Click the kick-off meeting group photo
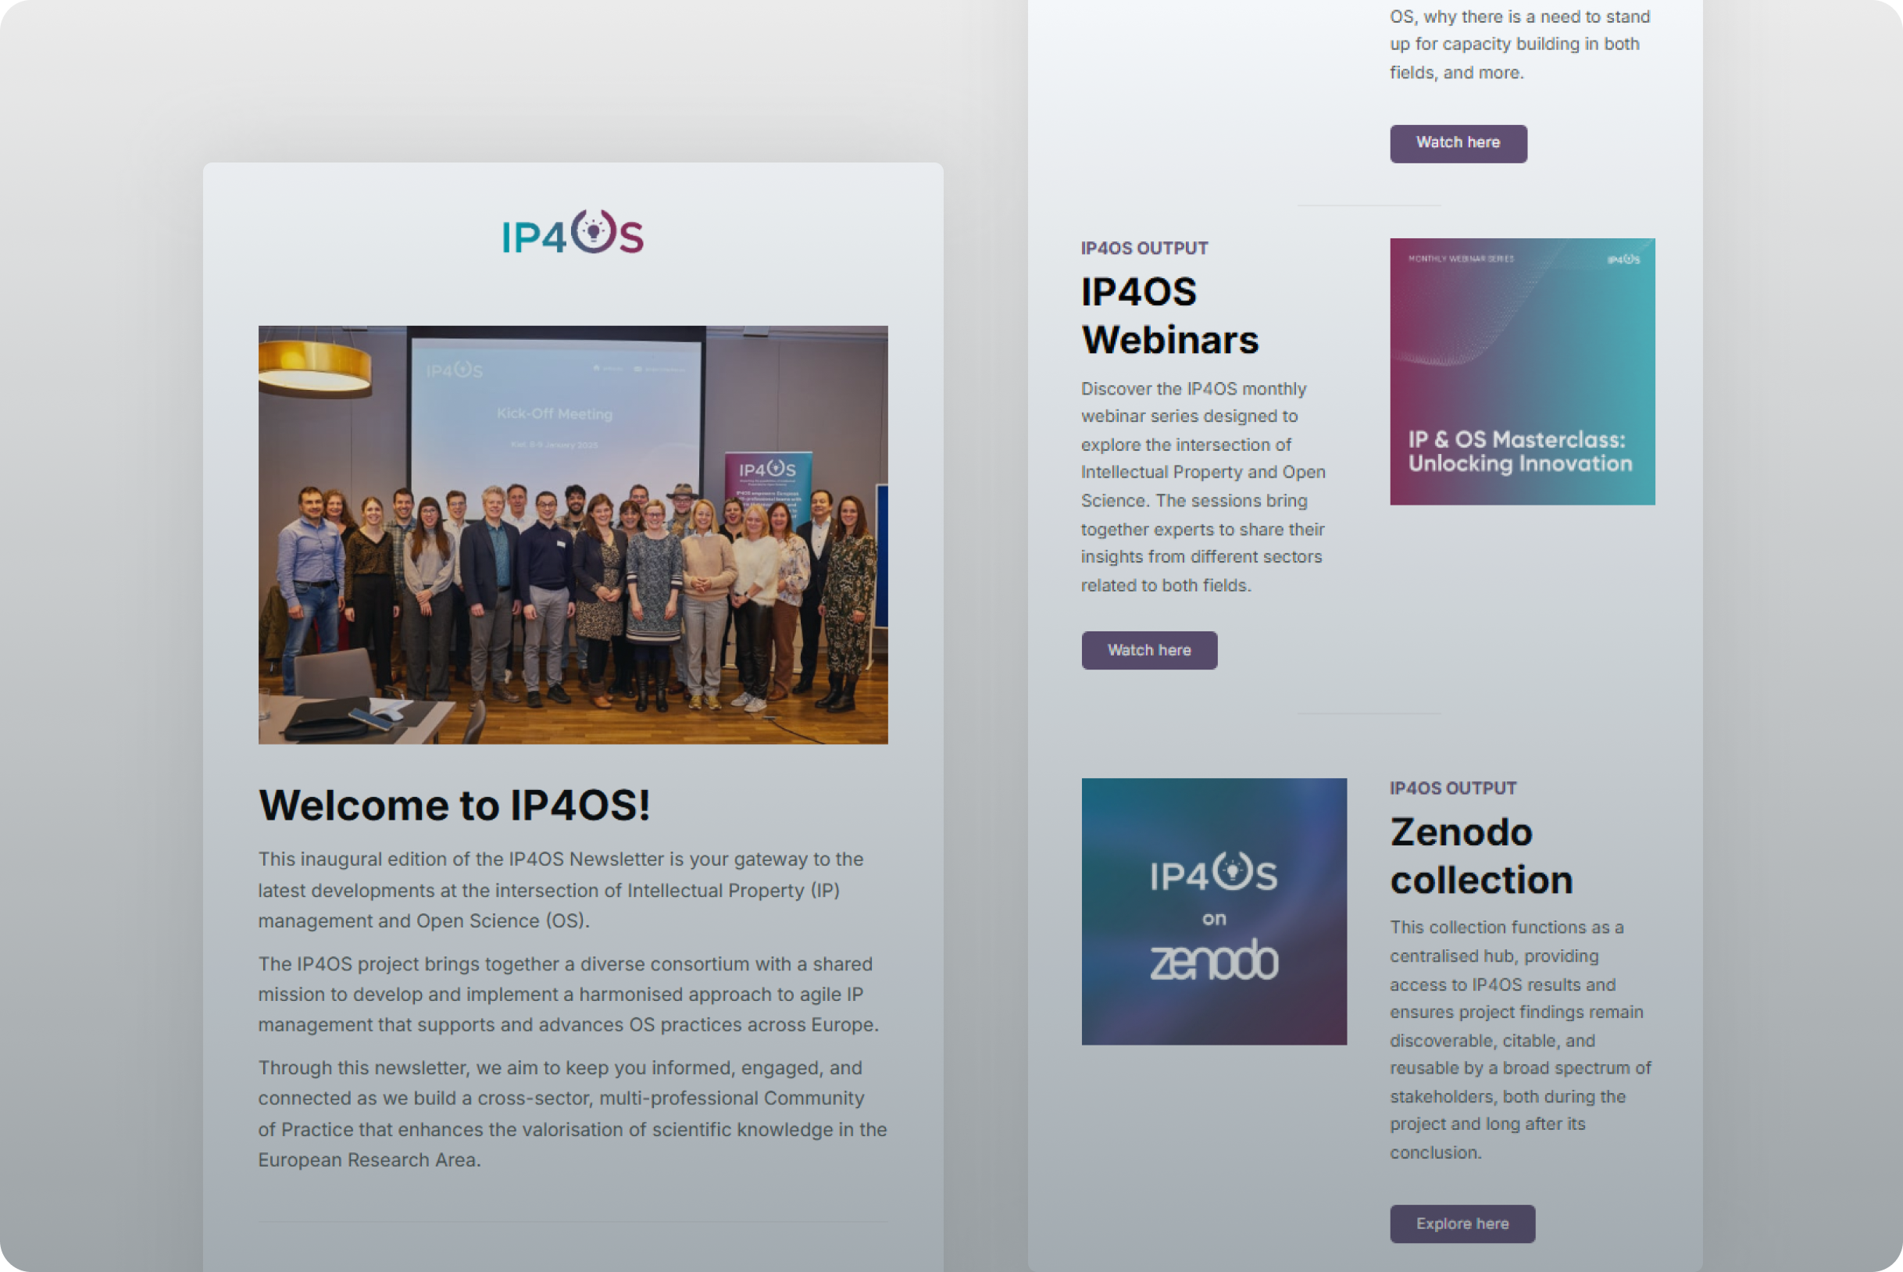The image size is (1903, 1272). click(572, 534)
